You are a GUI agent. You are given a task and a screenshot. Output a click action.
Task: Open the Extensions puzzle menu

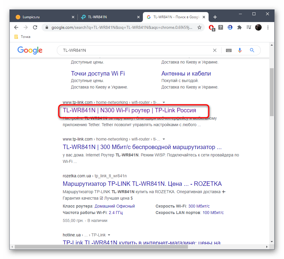tap(240, 27)
